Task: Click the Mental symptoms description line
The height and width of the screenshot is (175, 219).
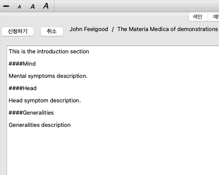Action: [48, 76]
